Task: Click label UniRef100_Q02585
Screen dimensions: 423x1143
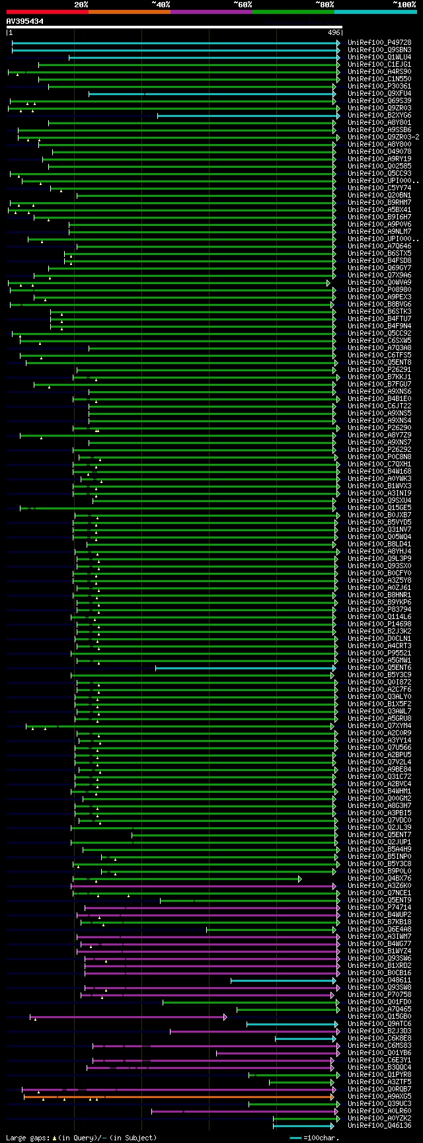Action: pos(379,166)
